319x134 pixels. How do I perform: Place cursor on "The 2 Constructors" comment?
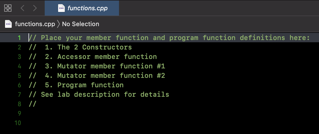(x=94, y=47)
